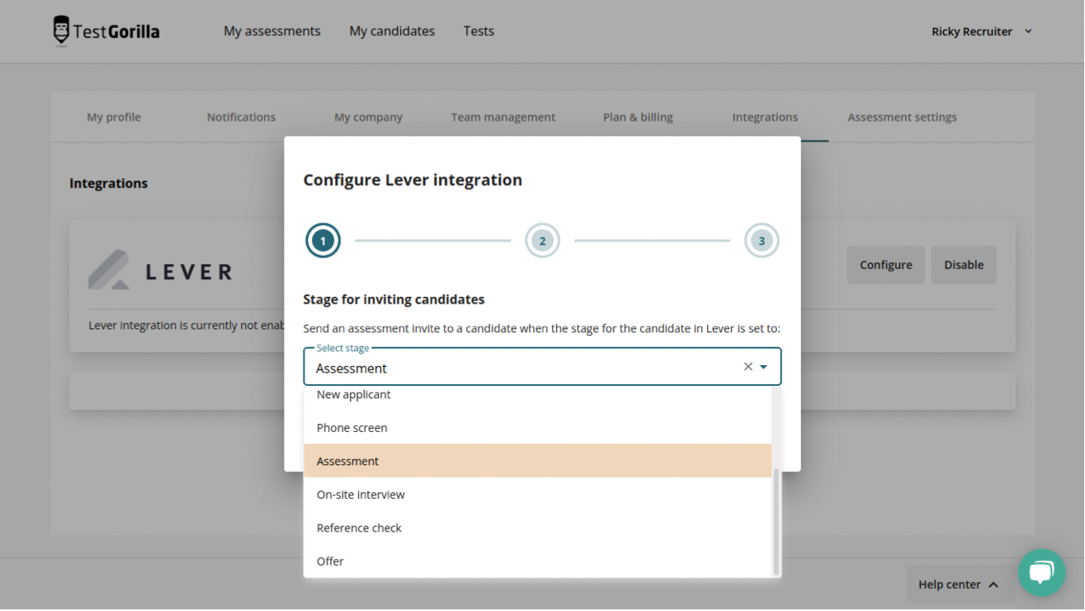Disable the Lever integration
The height and width of the screenshot is (611, 1085).
click(x=963, y=265)
